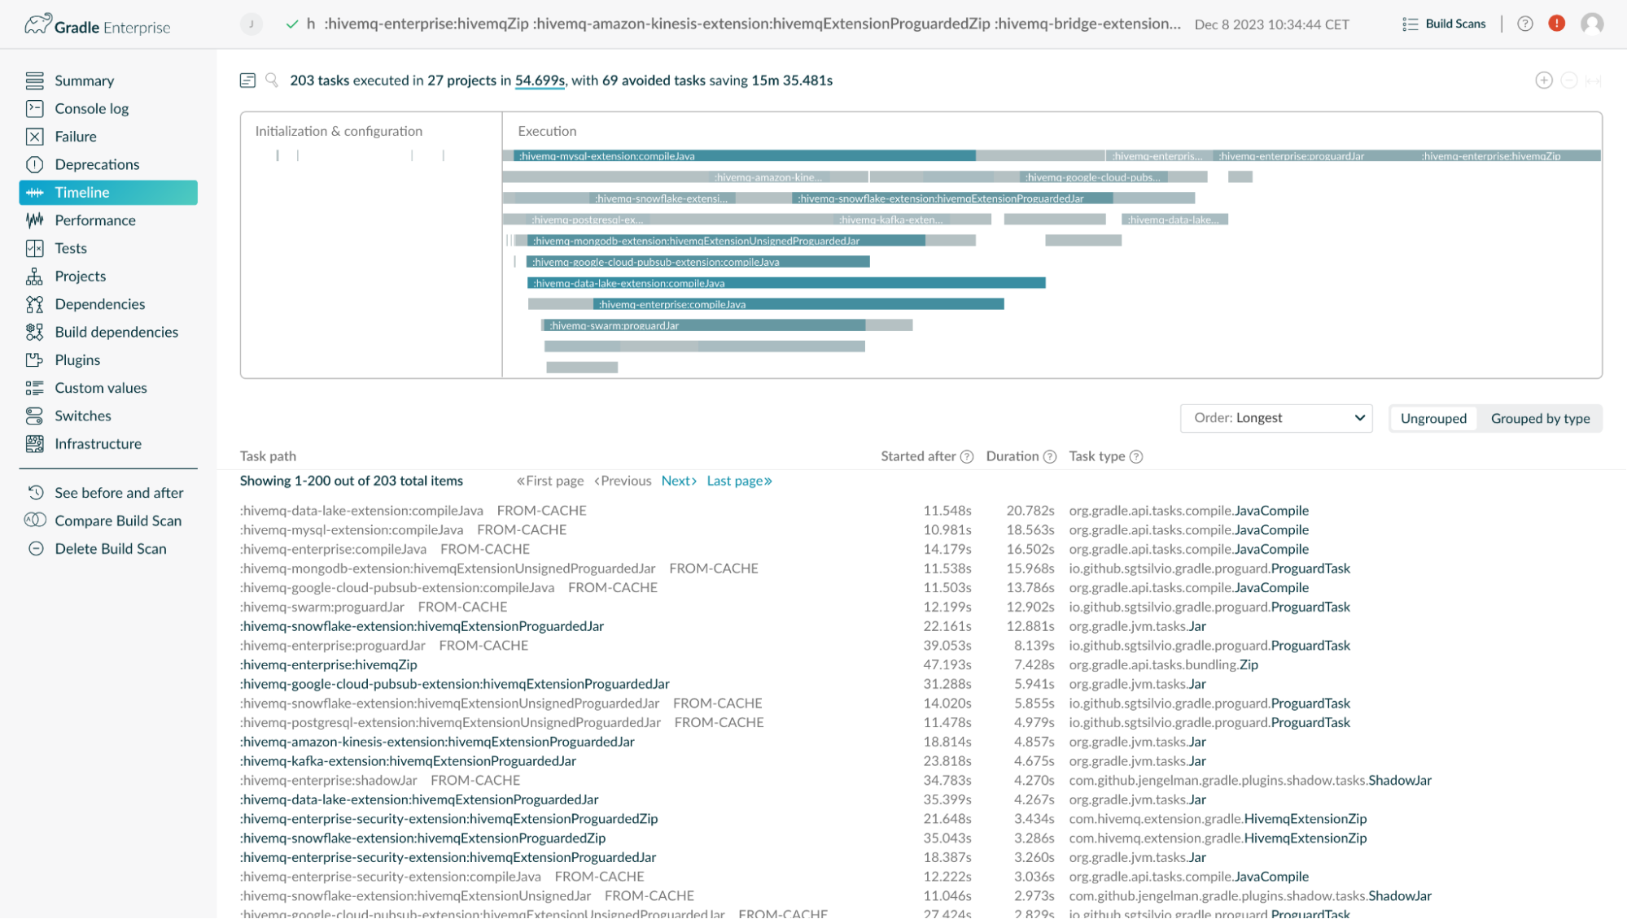Go to the Next page of tasks
This screenshot has width=1627, height=919.
(678, 481)
